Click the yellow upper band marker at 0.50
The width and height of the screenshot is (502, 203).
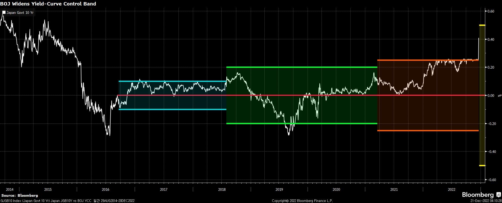(x=482, y=25)
